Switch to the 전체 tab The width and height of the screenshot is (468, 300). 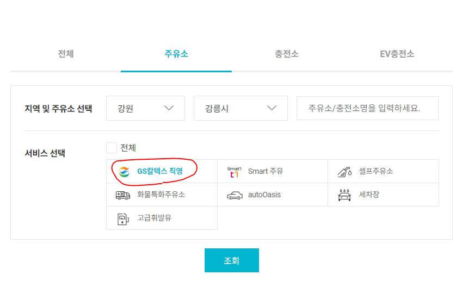[66, 54]
